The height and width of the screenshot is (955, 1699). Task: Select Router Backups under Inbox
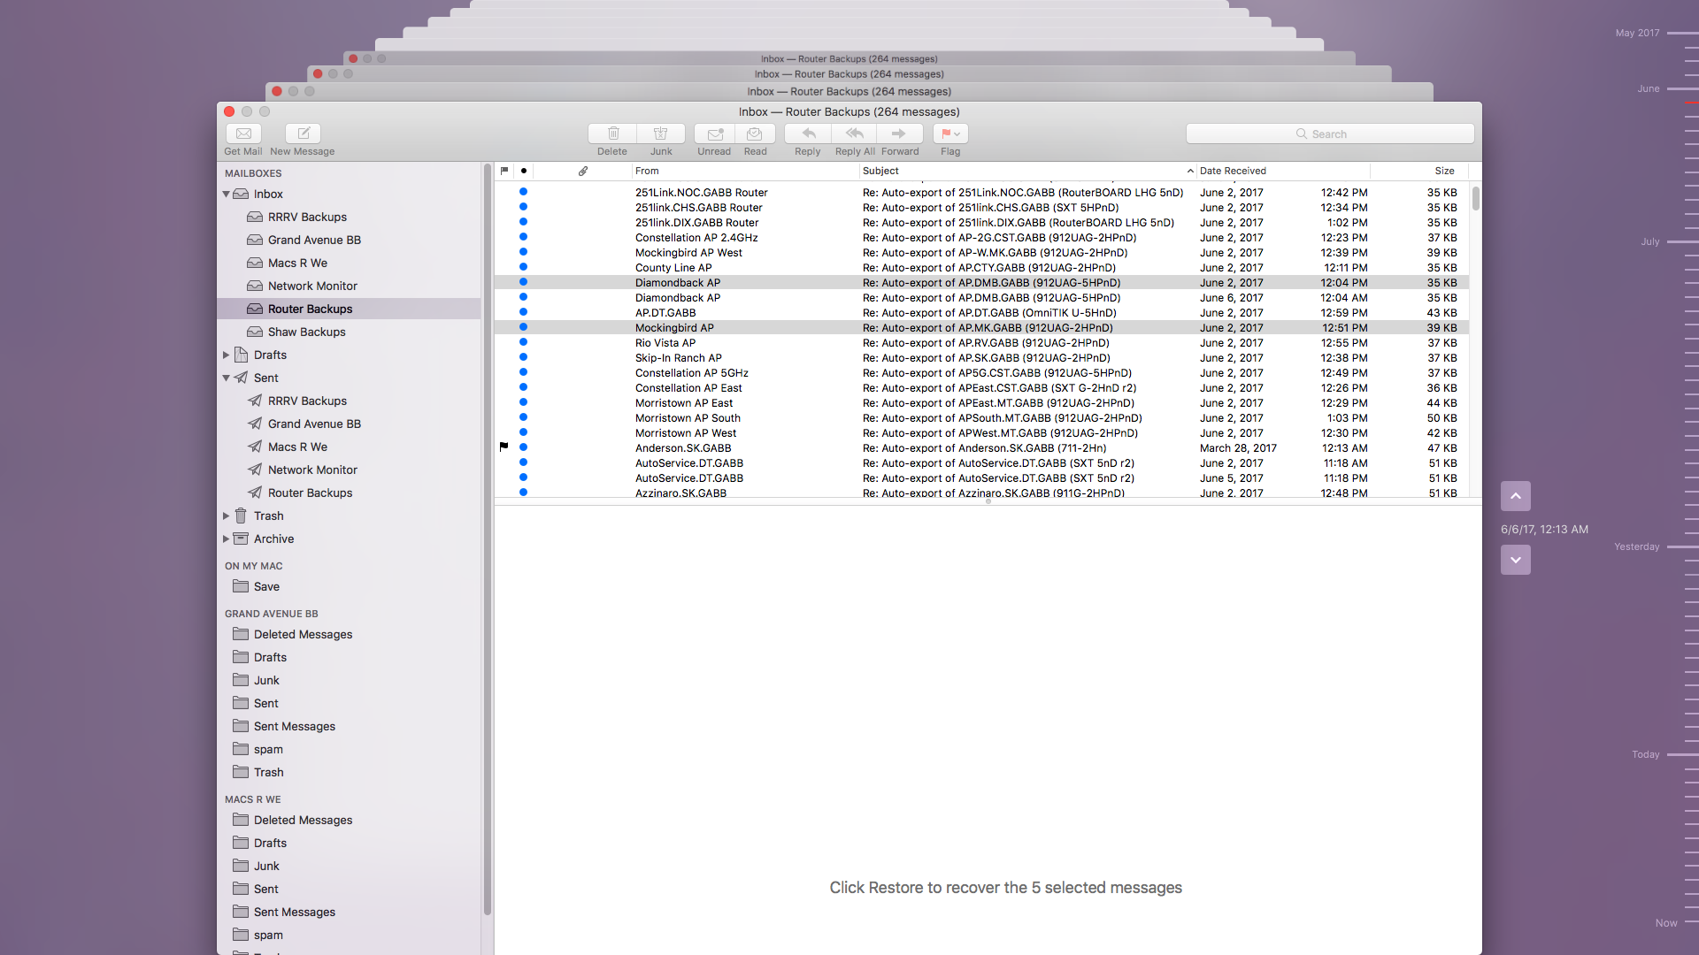click(x=349, y=309)
